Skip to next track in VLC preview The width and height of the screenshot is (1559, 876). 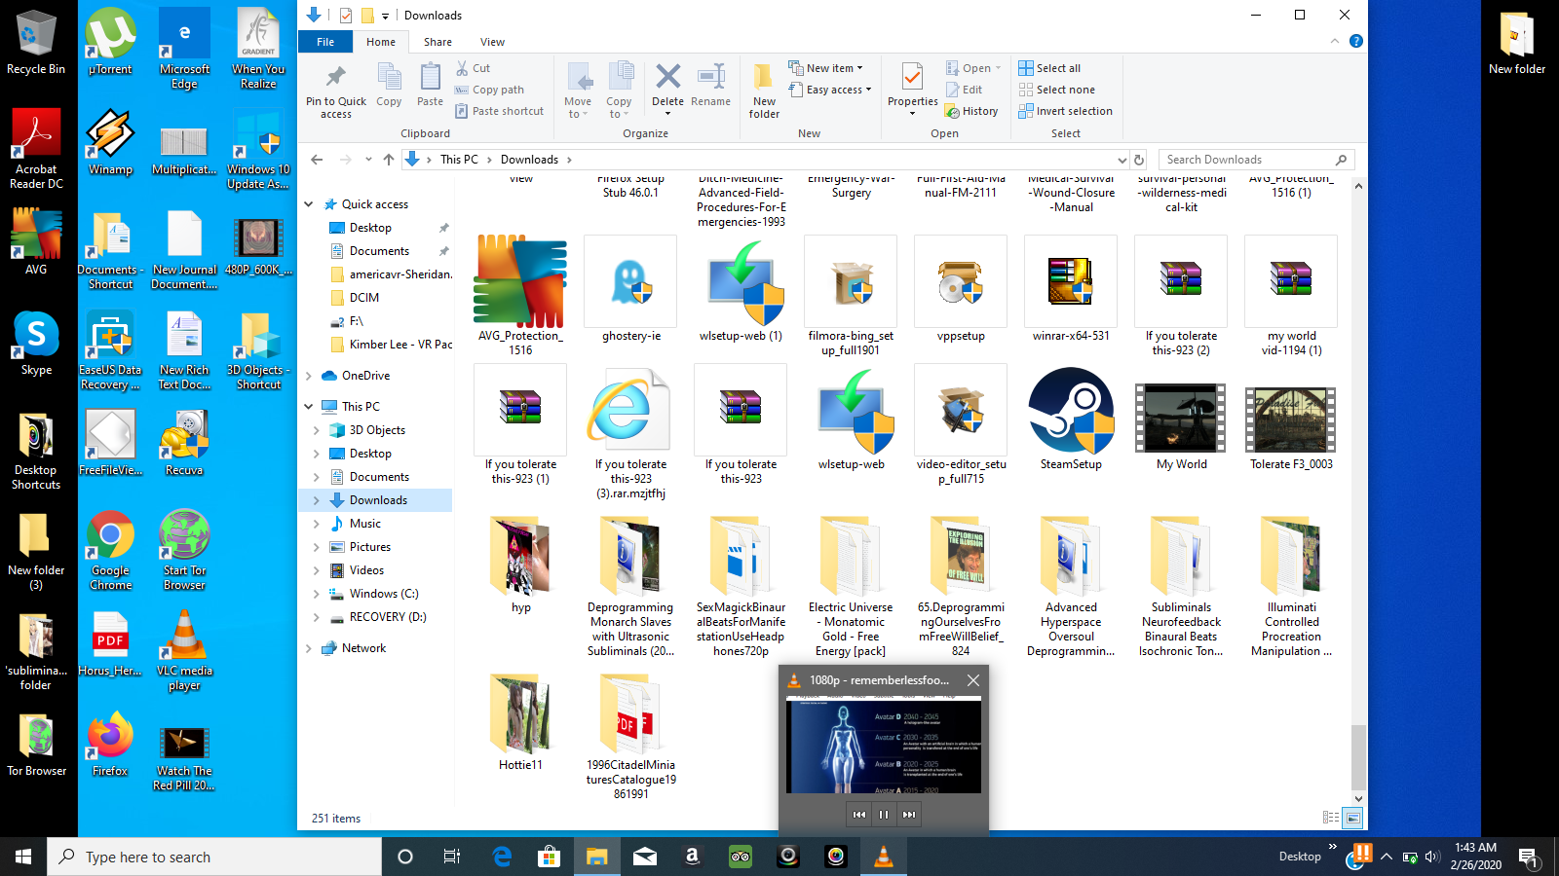pyautogui.click(x=909, y=815)
